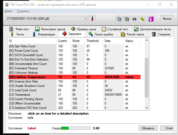
Task: Select the failed (BE) Airflow Temperature row
Action: point(74,77)
